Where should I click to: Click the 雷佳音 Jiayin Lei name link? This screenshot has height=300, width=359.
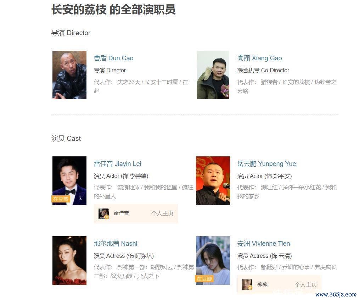(117, 164)
